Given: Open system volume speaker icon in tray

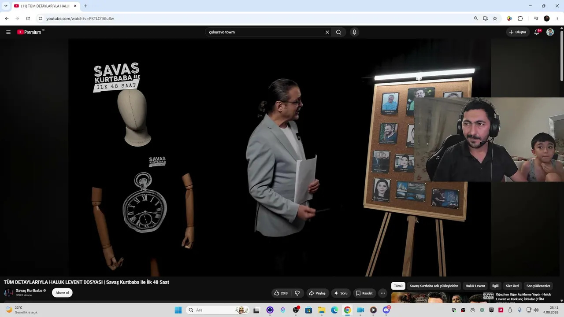Looking at the screenshot, I should 536,310.
